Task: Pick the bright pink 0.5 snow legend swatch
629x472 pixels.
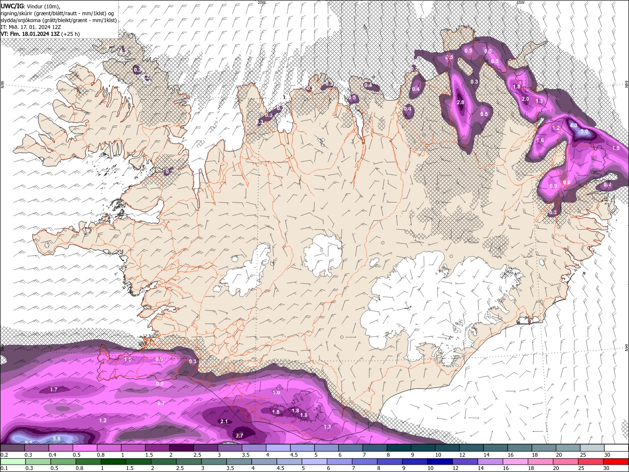Action: coord(85,448)
